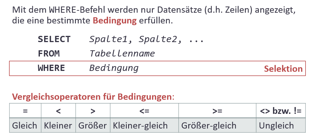Select the Tabellenname placeholder text
Viewport: 316px width, 139px height.
click(122, 53)
